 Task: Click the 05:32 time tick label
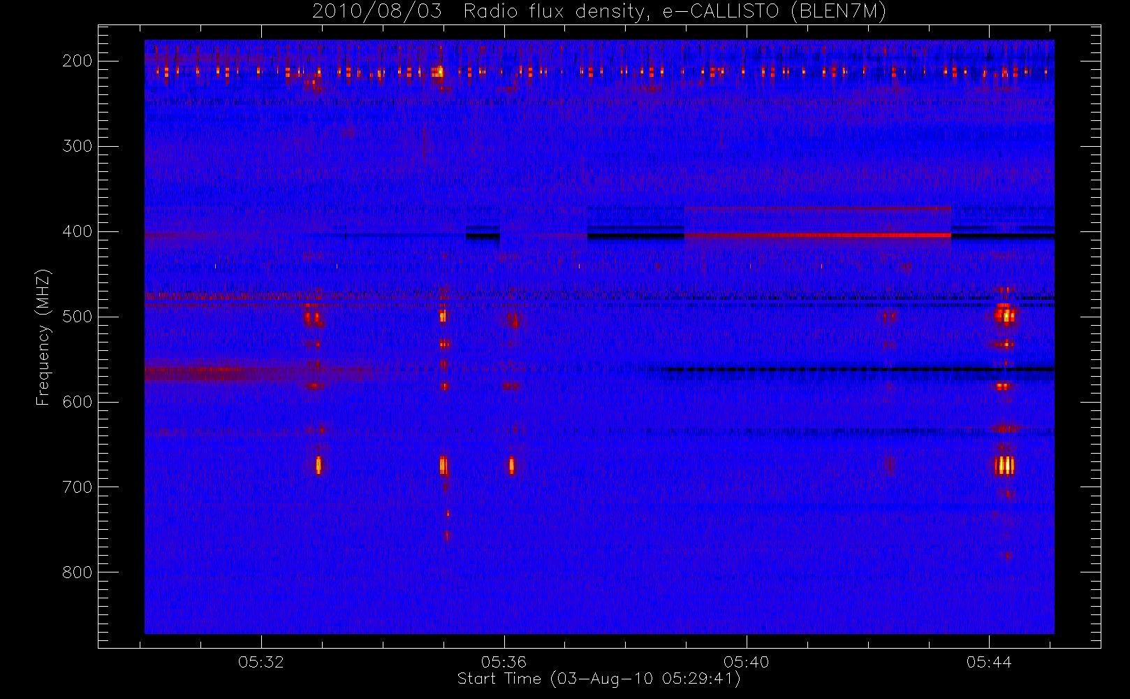pos(261,662)
